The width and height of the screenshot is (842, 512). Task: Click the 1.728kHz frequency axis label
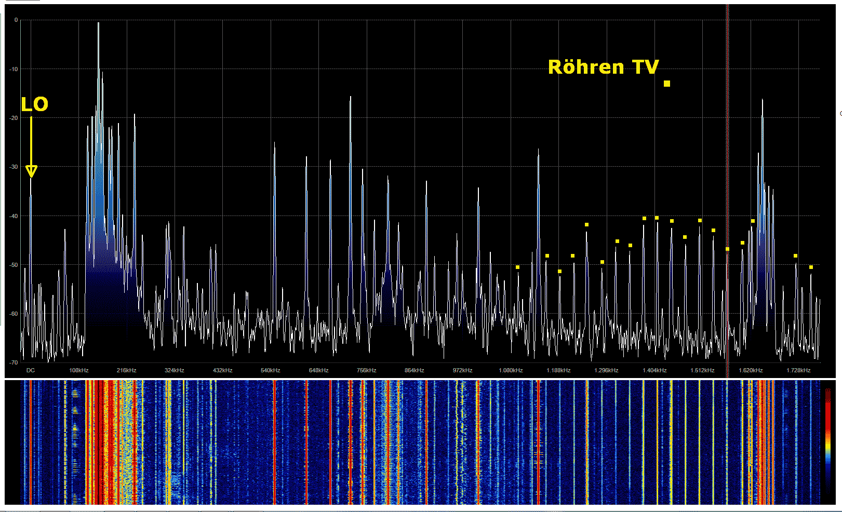(798, 370)
